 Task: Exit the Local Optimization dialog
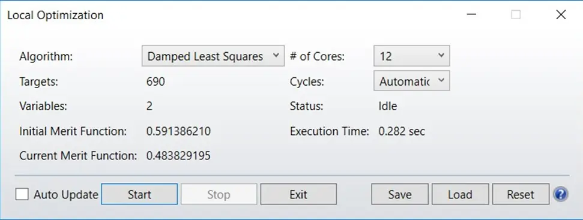pos(298,194)
